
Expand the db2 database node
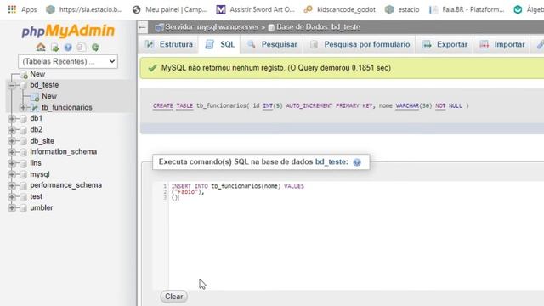click(12, 130)
